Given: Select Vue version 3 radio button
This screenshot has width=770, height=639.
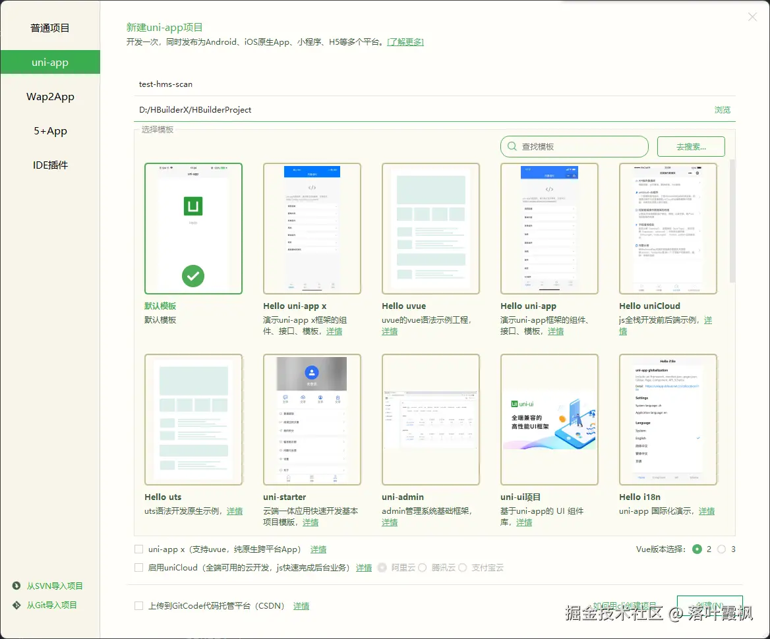Looking at the screenshot, I should [721, 548].
